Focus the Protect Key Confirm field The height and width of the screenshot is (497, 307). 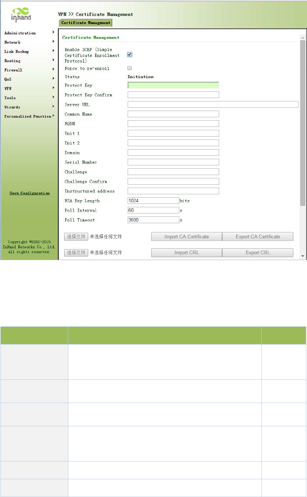pos(173,95)
